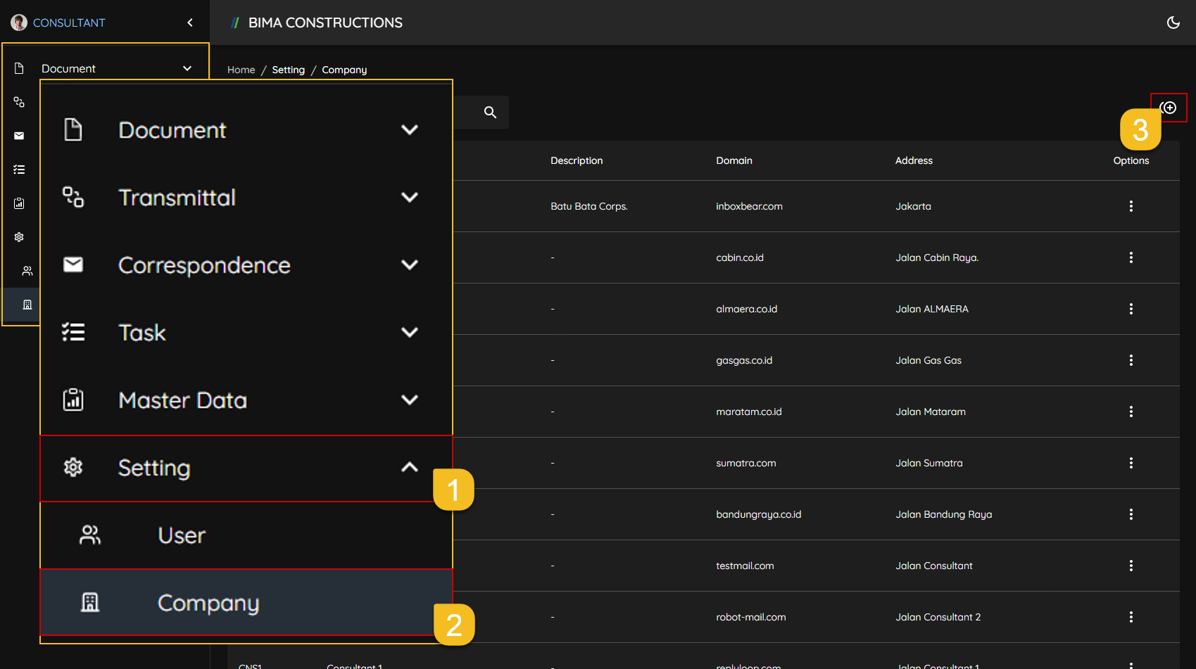Collapse the Setting section chevron in enlarged menu
Image resolution: width=1196 pixels, height=669 pixels.
409,467
